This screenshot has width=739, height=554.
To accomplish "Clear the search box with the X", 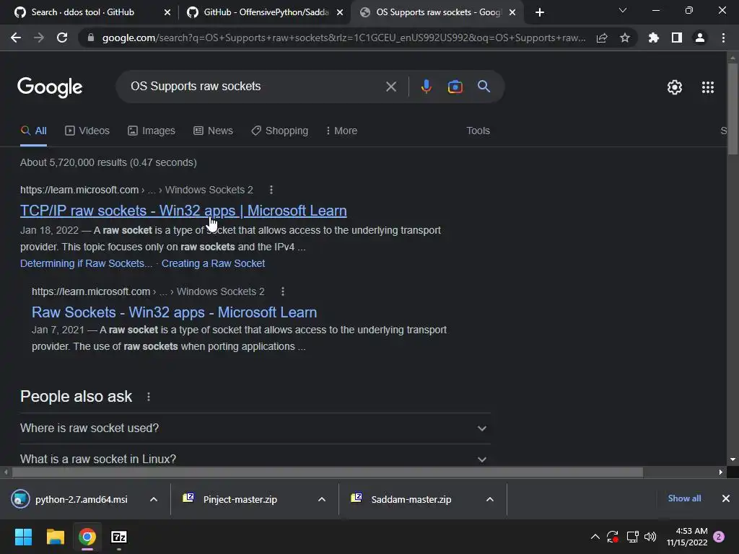I will coord(390,87).
